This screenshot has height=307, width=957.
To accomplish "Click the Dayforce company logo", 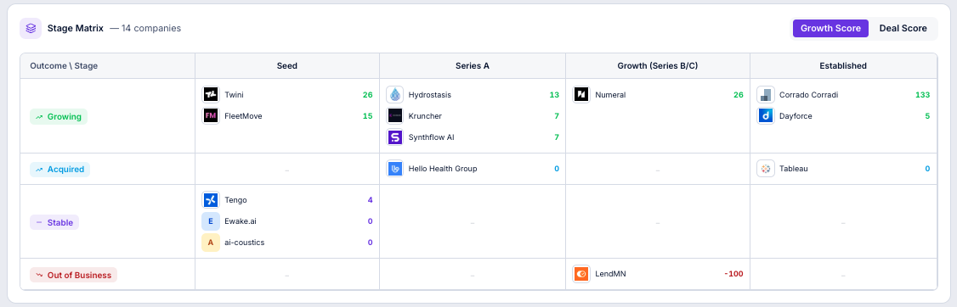I will click(766, 115).
